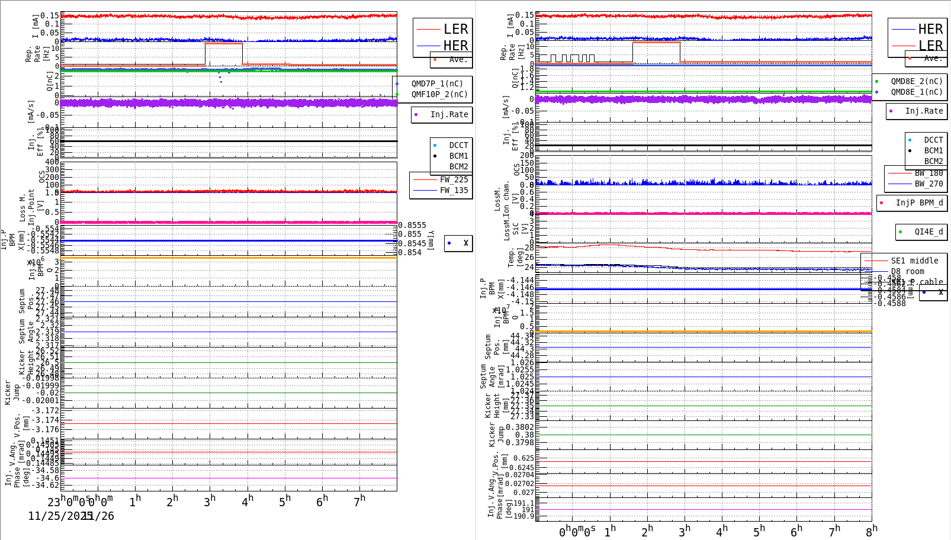Click the purple Inj.Rate icon on right panel
This screenshot has width=951, height=540.
coord(891,111)
